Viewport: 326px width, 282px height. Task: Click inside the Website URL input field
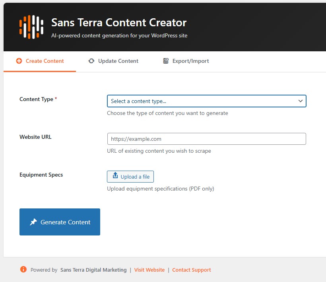(x=206, y=139)
